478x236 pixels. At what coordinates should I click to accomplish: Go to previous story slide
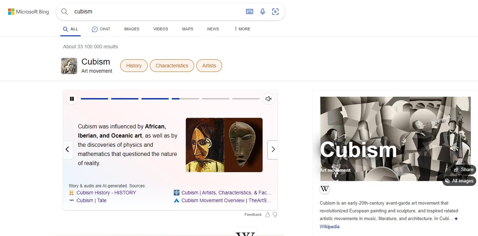(68, 150)
